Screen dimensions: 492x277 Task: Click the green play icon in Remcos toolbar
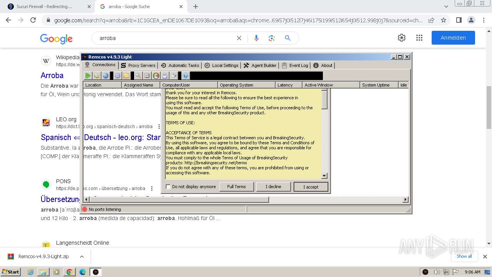(88, 76)
